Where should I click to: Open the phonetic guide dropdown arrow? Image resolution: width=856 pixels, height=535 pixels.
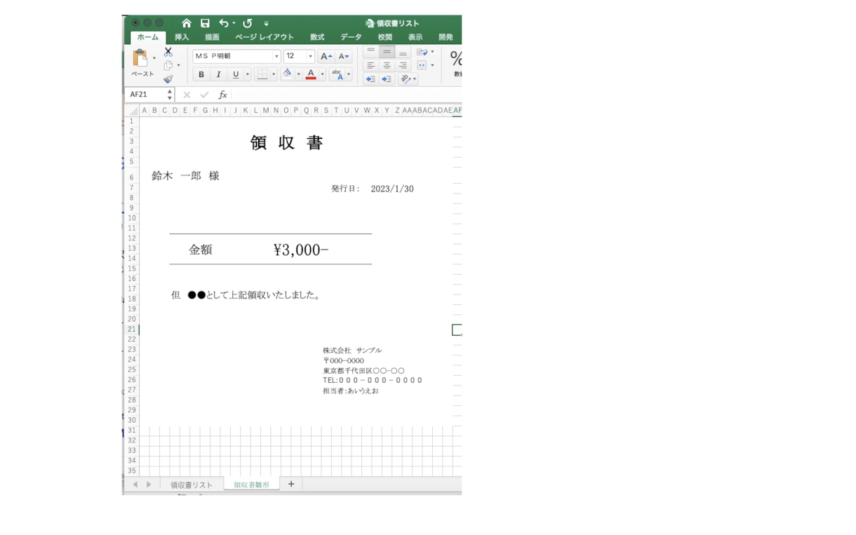349,74
